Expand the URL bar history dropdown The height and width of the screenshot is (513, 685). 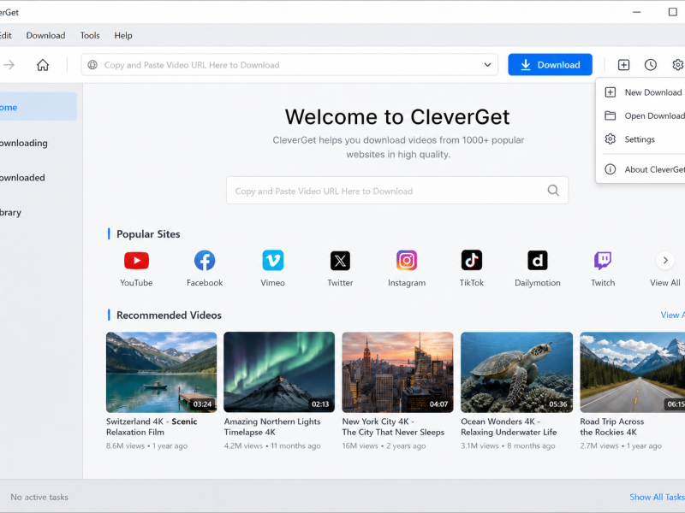(x=487, y=65)
